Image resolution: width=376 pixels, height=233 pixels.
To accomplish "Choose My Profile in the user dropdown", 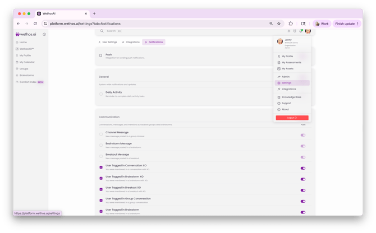I will click(292, 57).
